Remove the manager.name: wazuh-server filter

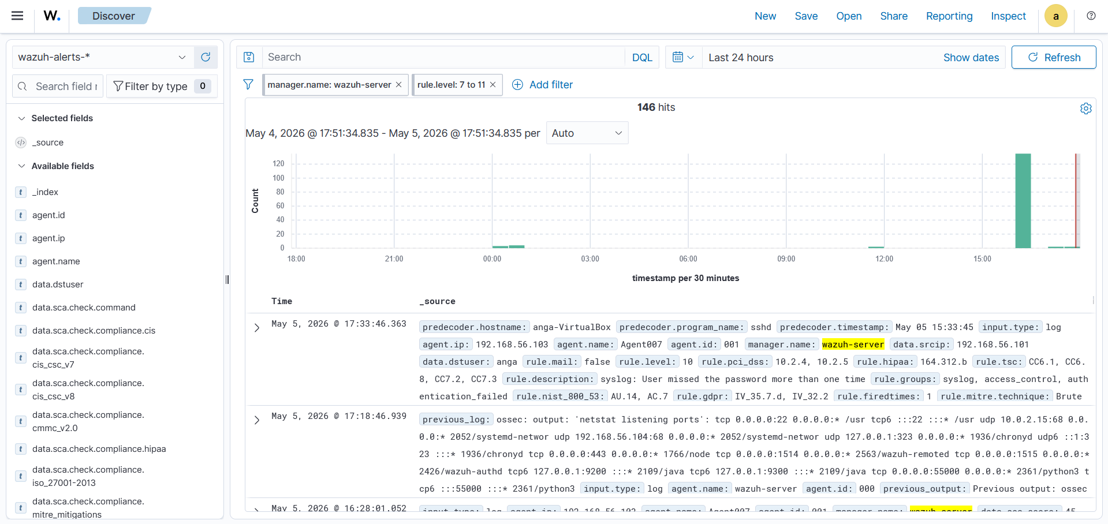tap(398, 85)
